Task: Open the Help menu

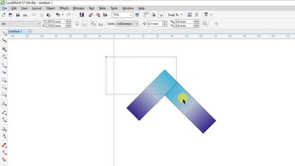Action: (142, 8)
